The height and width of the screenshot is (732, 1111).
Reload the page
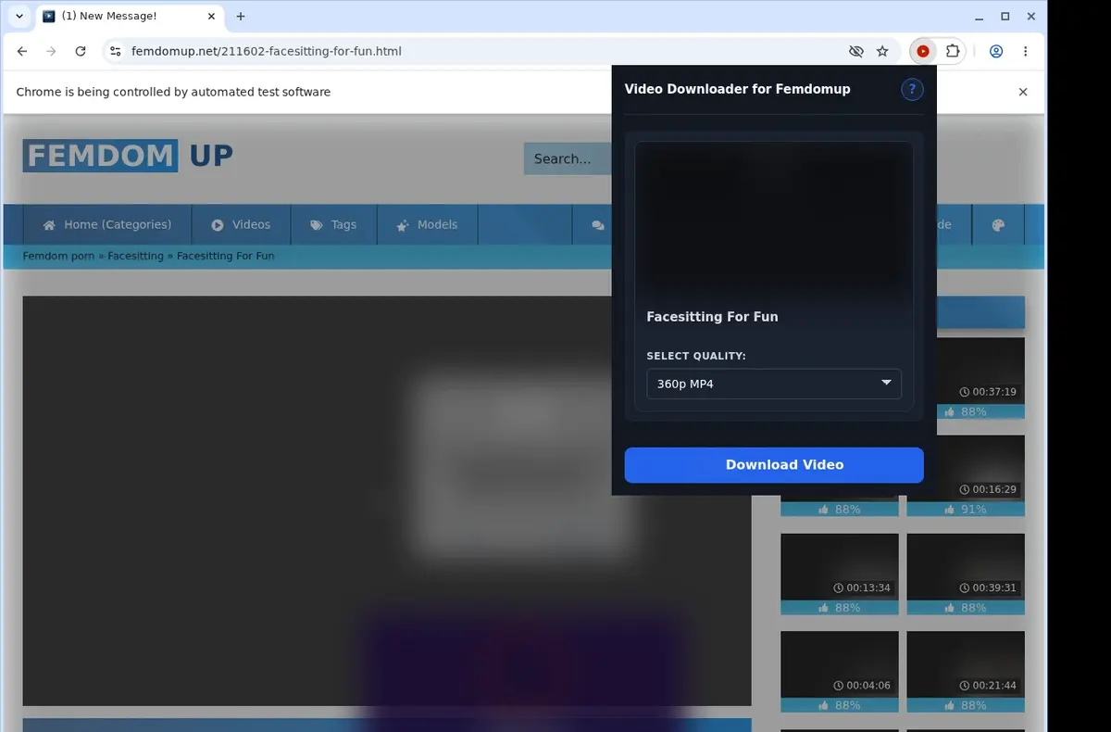[x=81, y=52]
